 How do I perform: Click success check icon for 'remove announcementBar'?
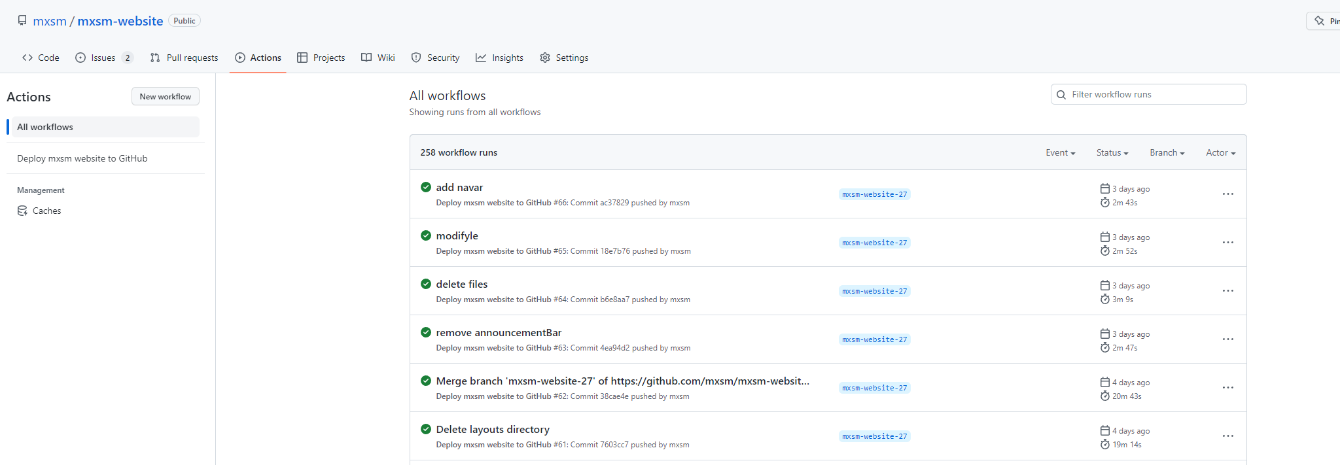[426, 332]
